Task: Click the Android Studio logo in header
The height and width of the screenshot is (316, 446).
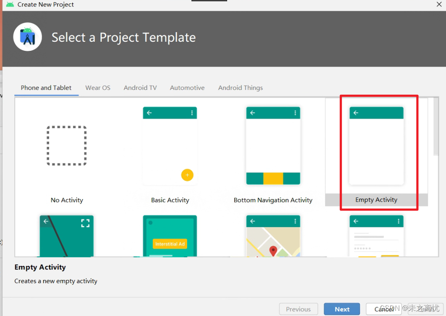Action: [27, 37]
